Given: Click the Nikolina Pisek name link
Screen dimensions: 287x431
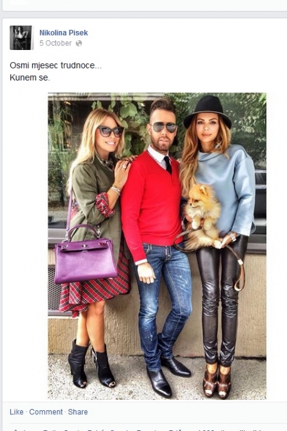Looking at the screenshot, I should pyautogui.click(x=64, y=33).
